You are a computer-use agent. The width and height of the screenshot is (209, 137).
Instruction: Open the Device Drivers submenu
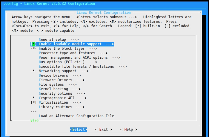pos(60,76)
